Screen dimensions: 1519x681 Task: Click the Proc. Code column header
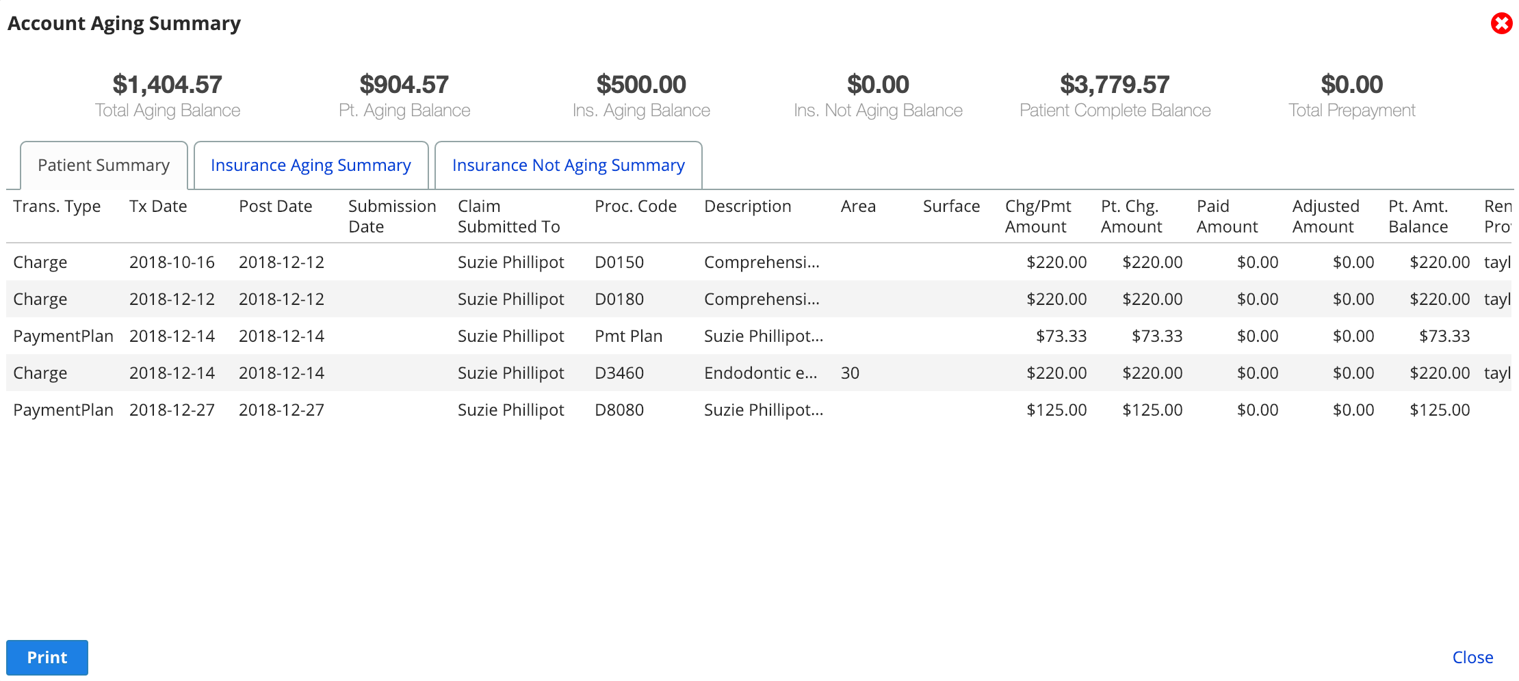636,206
